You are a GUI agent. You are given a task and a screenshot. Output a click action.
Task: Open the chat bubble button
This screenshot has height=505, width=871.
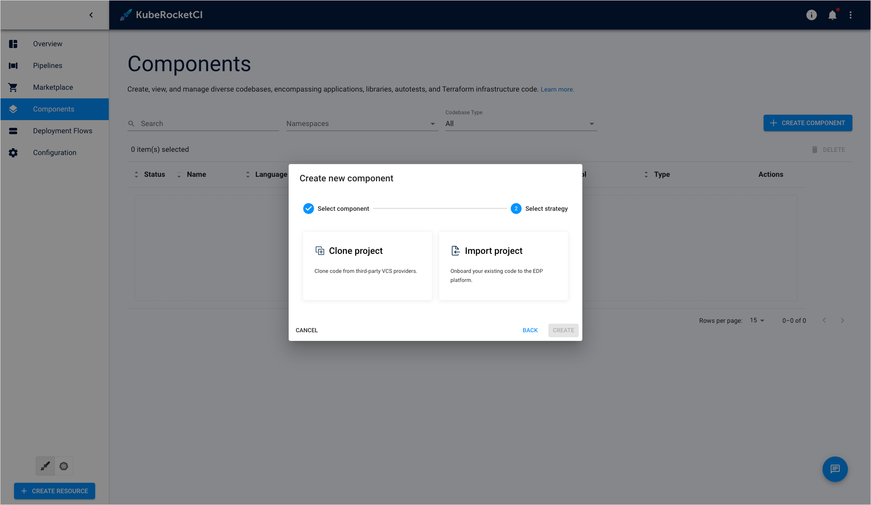pyautogui.click(x=835, y=469)
